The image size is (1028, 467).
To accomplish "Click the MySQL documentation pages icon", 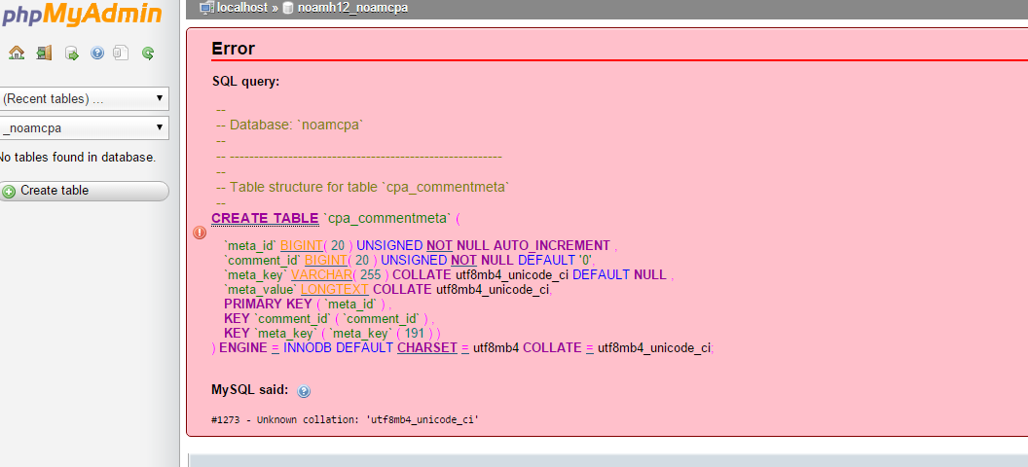I will point(121,54).
